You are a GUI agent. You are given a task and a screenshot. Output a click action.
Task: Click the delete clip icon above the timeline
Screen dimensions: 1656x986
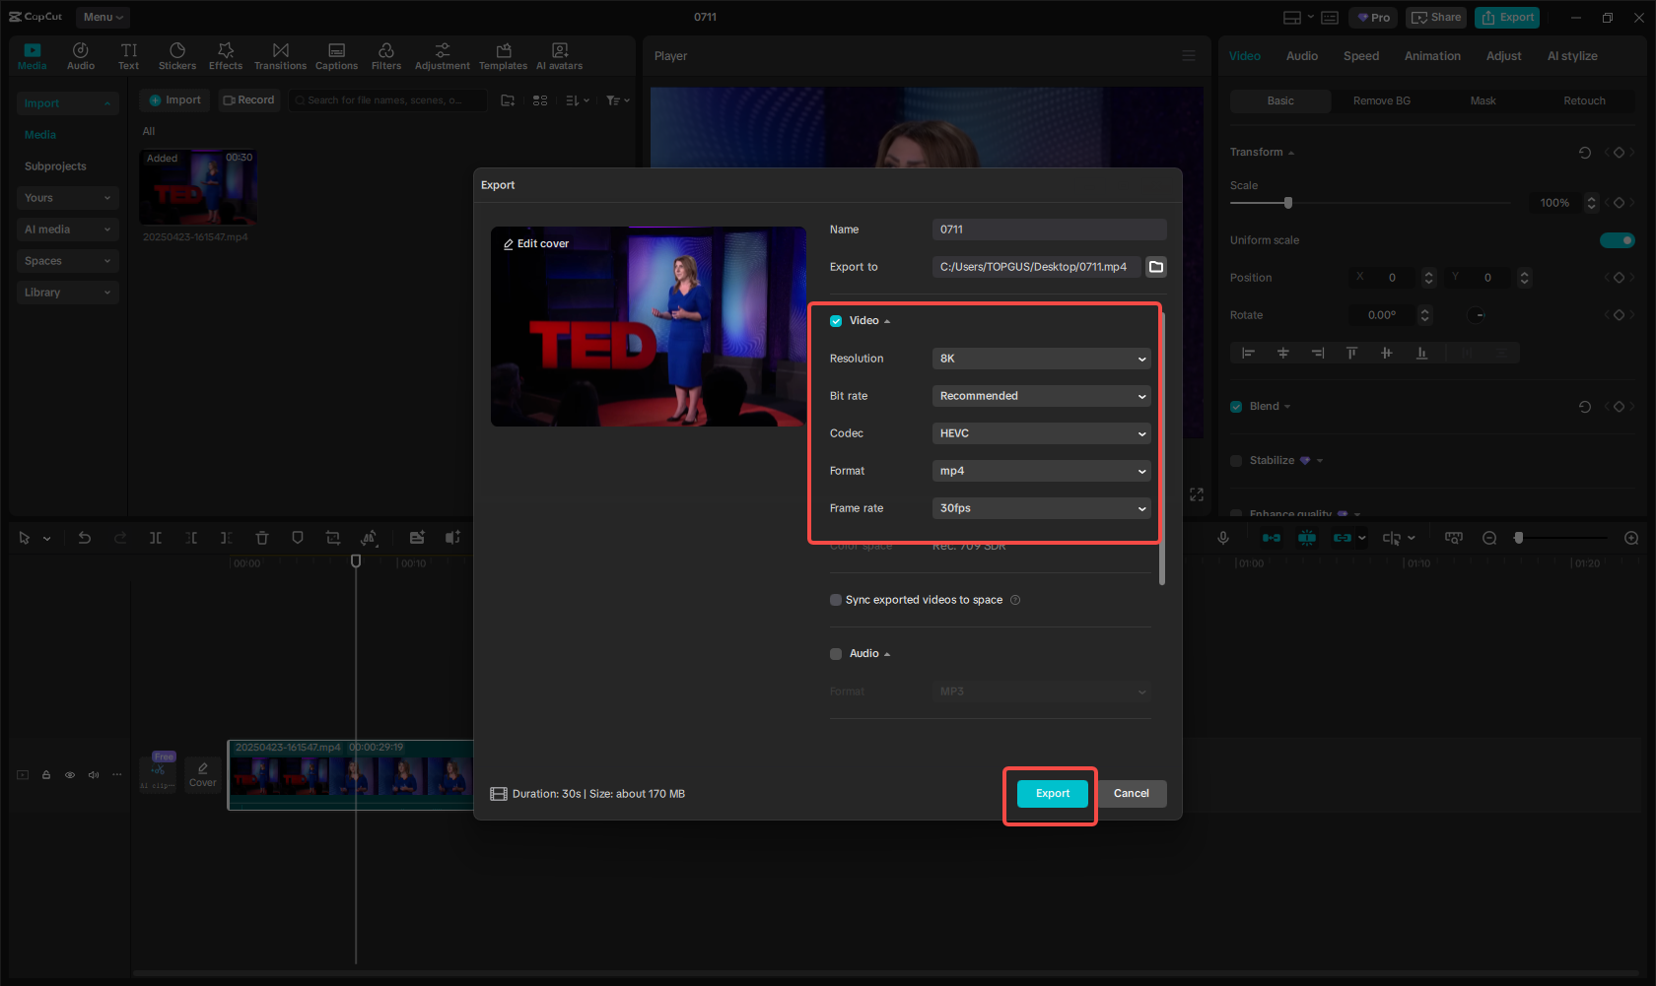(261, 538)
